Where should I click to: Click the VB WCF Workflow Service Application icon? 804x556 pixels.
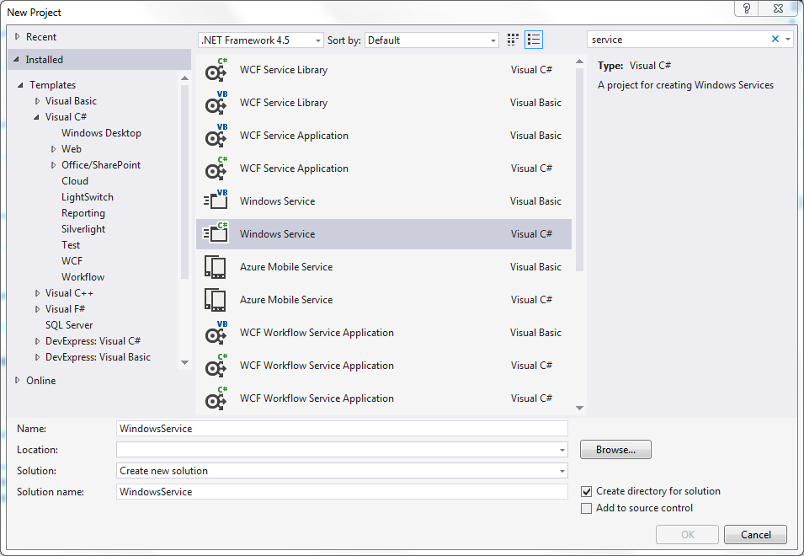click(216, 333)
